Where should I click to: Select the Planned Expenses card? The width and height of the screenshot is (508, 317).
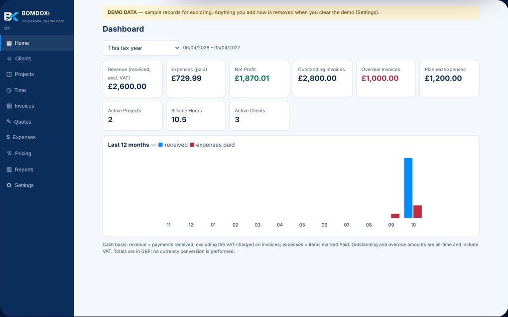point(449,79)
